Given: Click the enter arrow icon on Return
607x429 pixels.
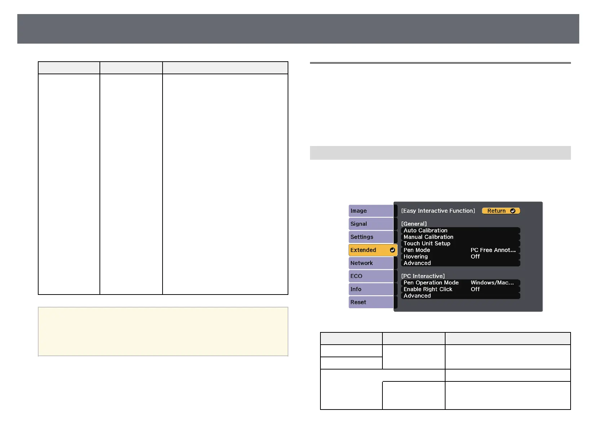Looking at the screenshot, I should (x=513, y=211).
